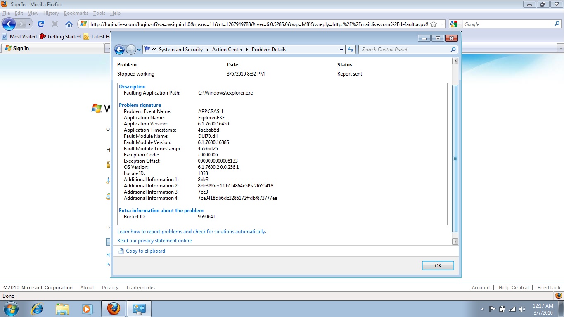
Task: Click the Control Panel search magnifier
Action: pos(453,50)
